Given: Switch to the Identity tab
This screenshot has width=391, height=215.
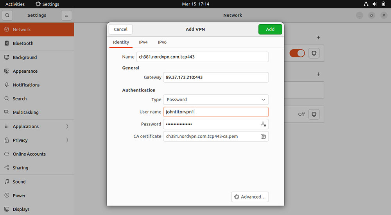Looking at the screenshot, I should pos(121,42).
